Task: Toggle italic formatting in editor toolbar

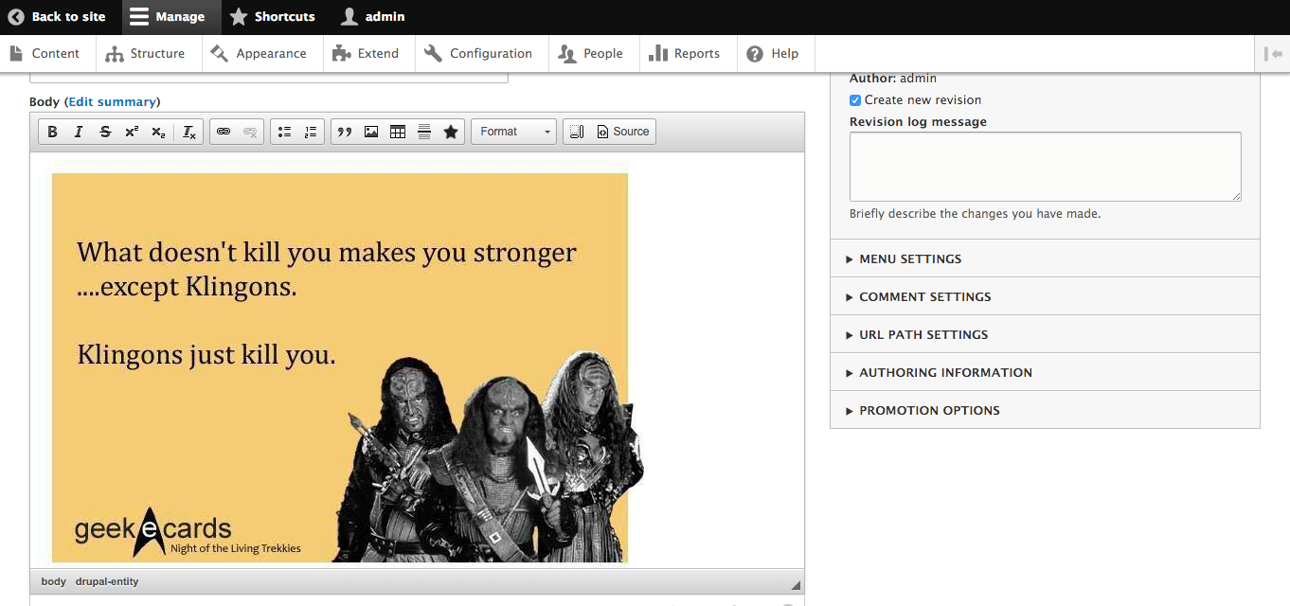Action: tap(79, 132)
